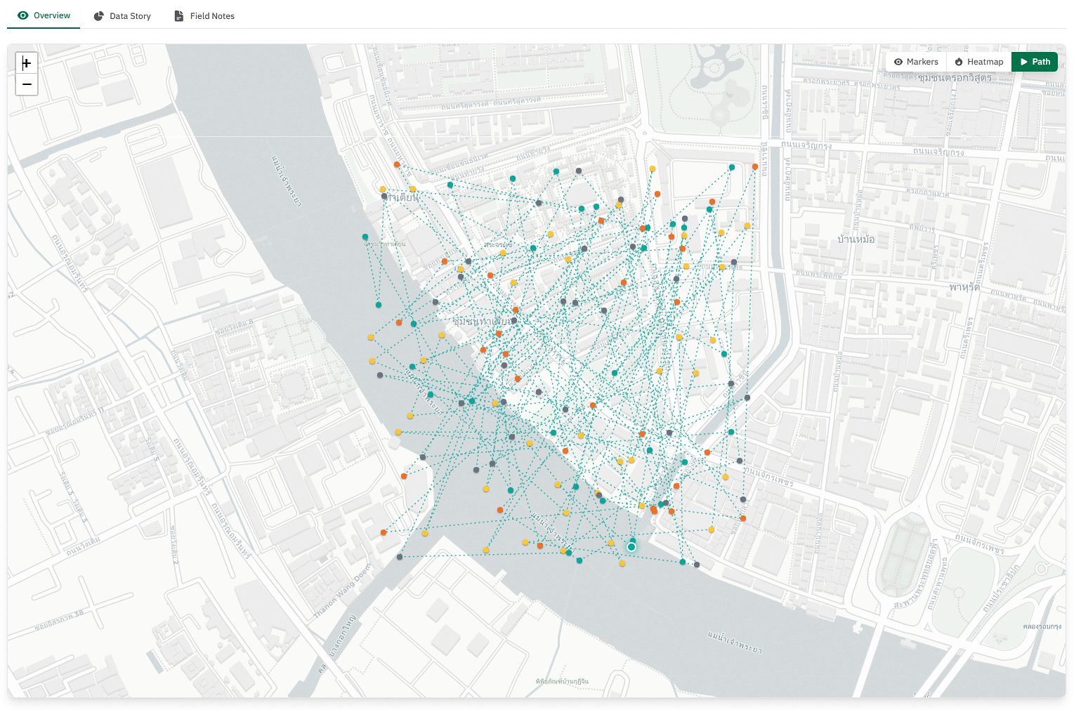
Task: Click the eye icon in the Overview tab
Action: pyautogui.click(x=23, y=15)
